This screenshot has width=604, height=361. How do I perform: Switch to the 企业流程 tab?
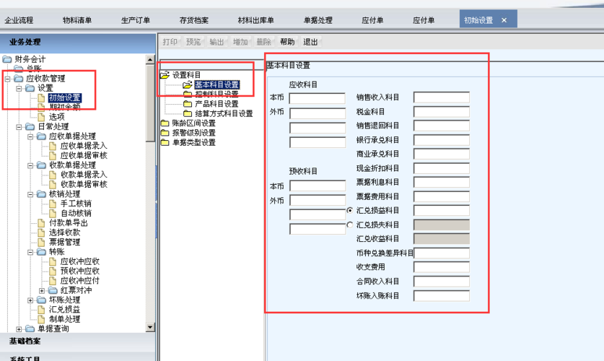19,20
